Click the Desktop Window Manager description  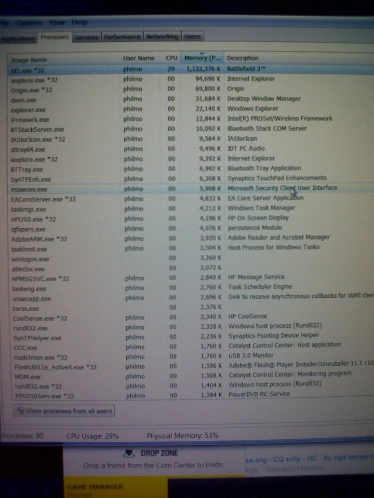264,99
